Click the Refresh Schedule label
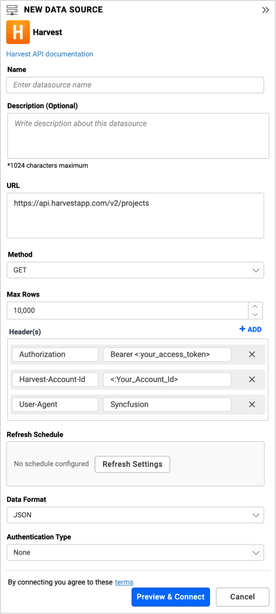This screenshot has width=276, height=614. click(x=35, y=434)
